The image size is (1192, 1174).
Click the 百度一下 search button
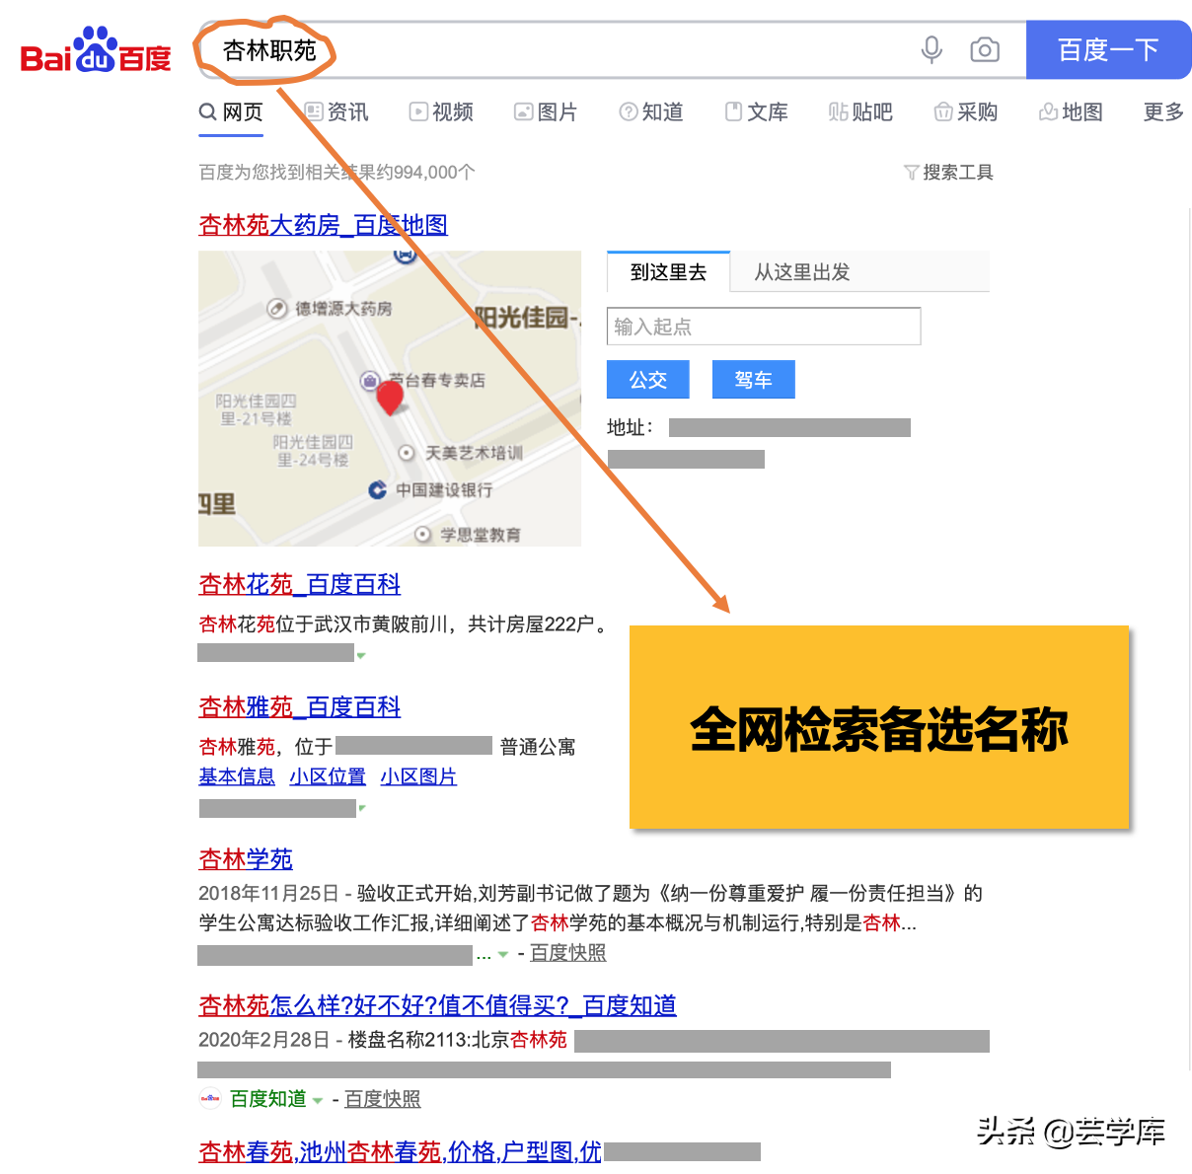1109,50
